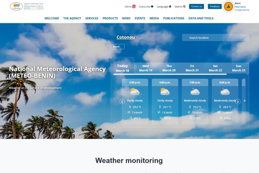Click the thermometer icon beside 29.4 °C
259x173 pixels.
(x=130, y=107)
